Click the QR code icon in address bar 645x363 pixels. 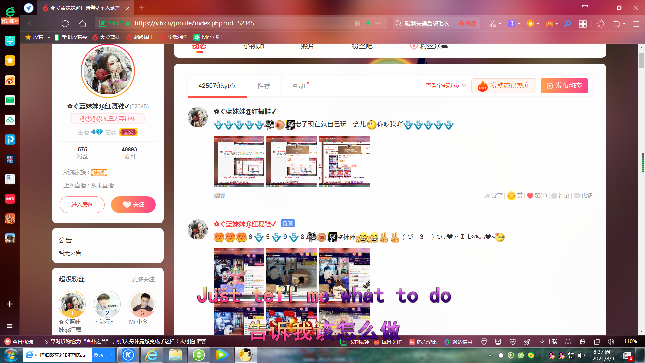pos(357,23)
